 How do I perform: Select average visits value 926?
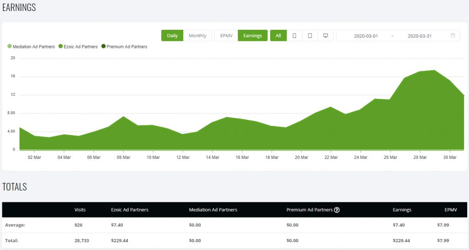78,225
